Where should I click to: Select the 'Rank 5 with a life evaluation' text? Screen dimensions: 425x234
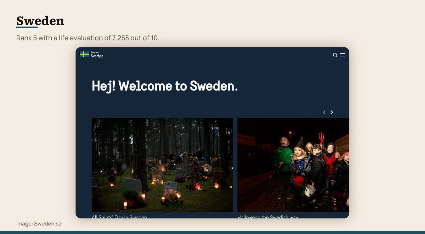[x=88, y=38]
